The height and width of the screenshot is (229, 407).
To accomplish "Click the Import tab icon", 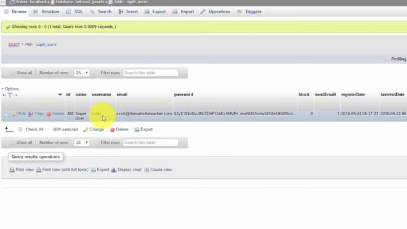I will point(175,11).
